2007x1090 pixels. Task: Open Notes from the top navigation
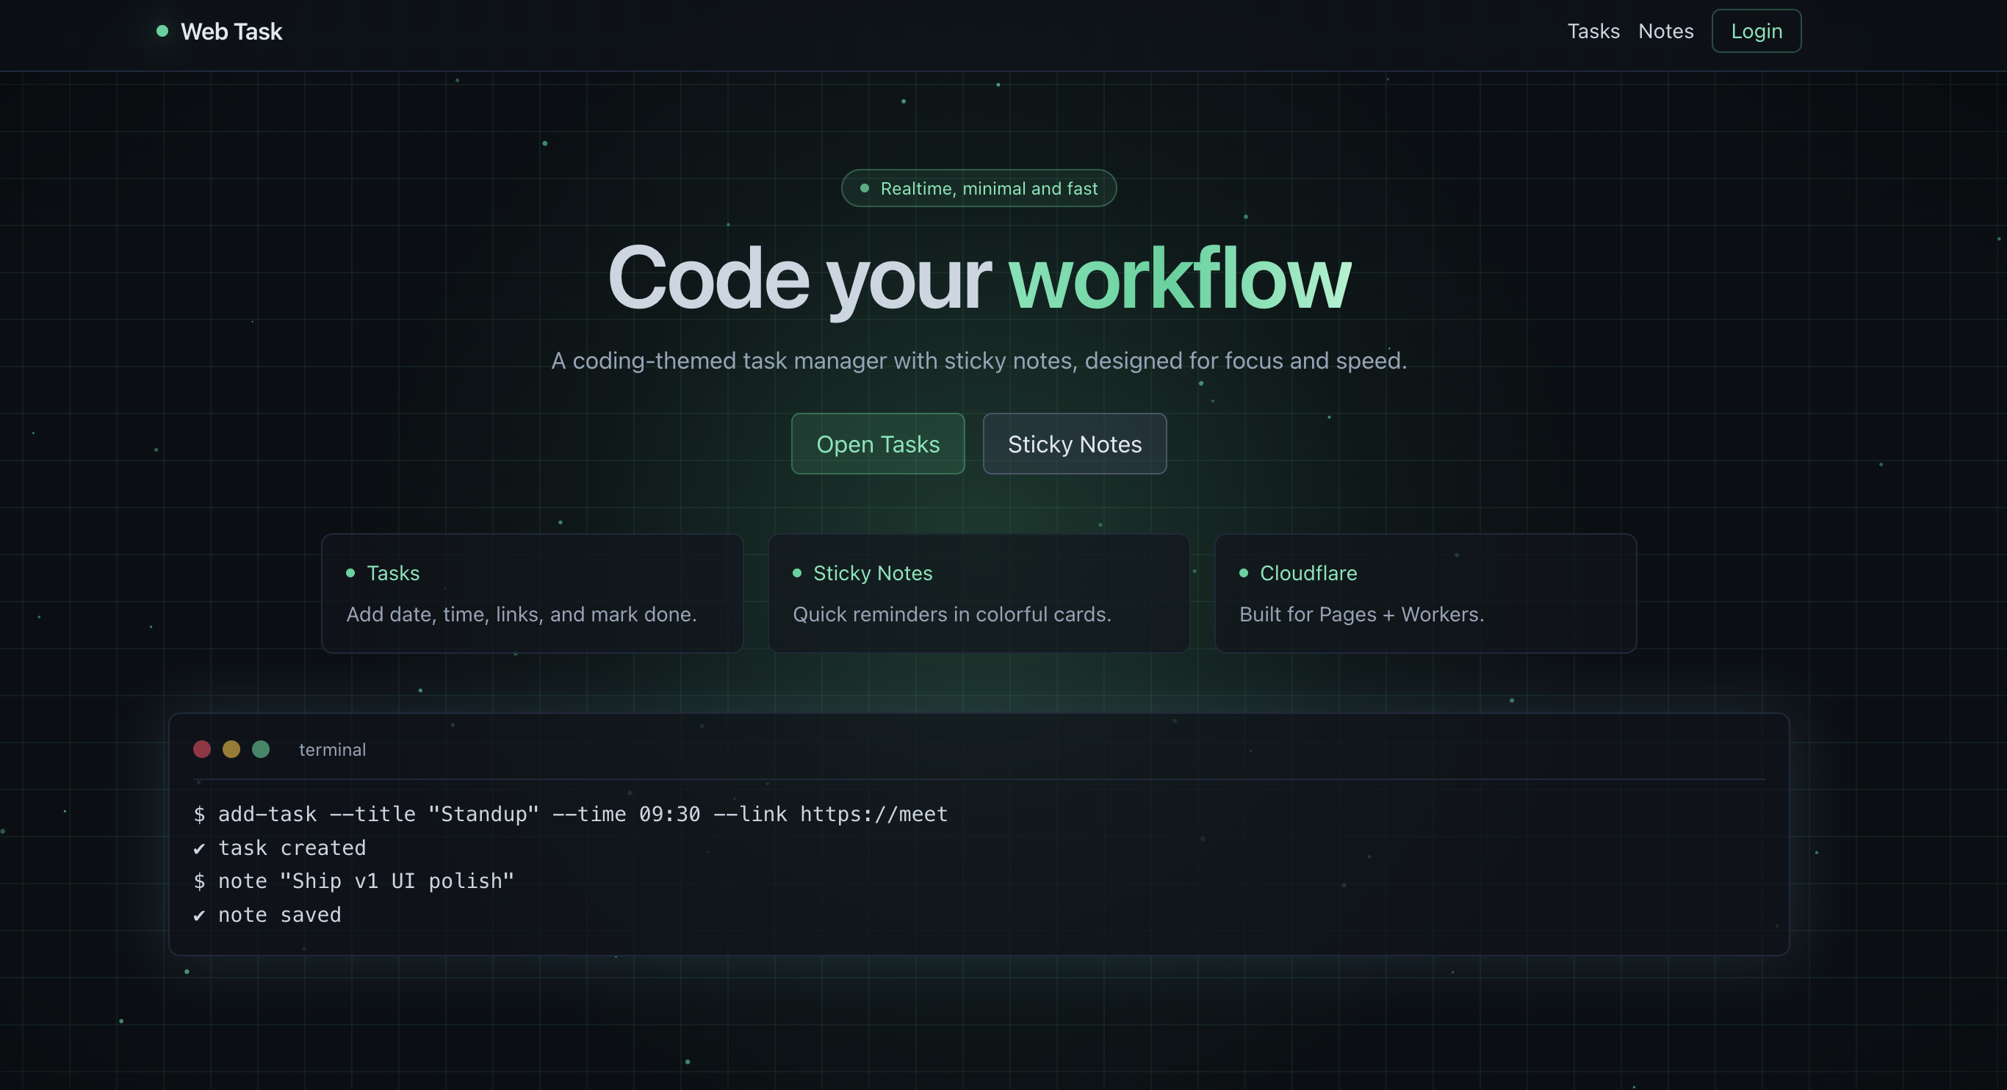click(1665, 31)
